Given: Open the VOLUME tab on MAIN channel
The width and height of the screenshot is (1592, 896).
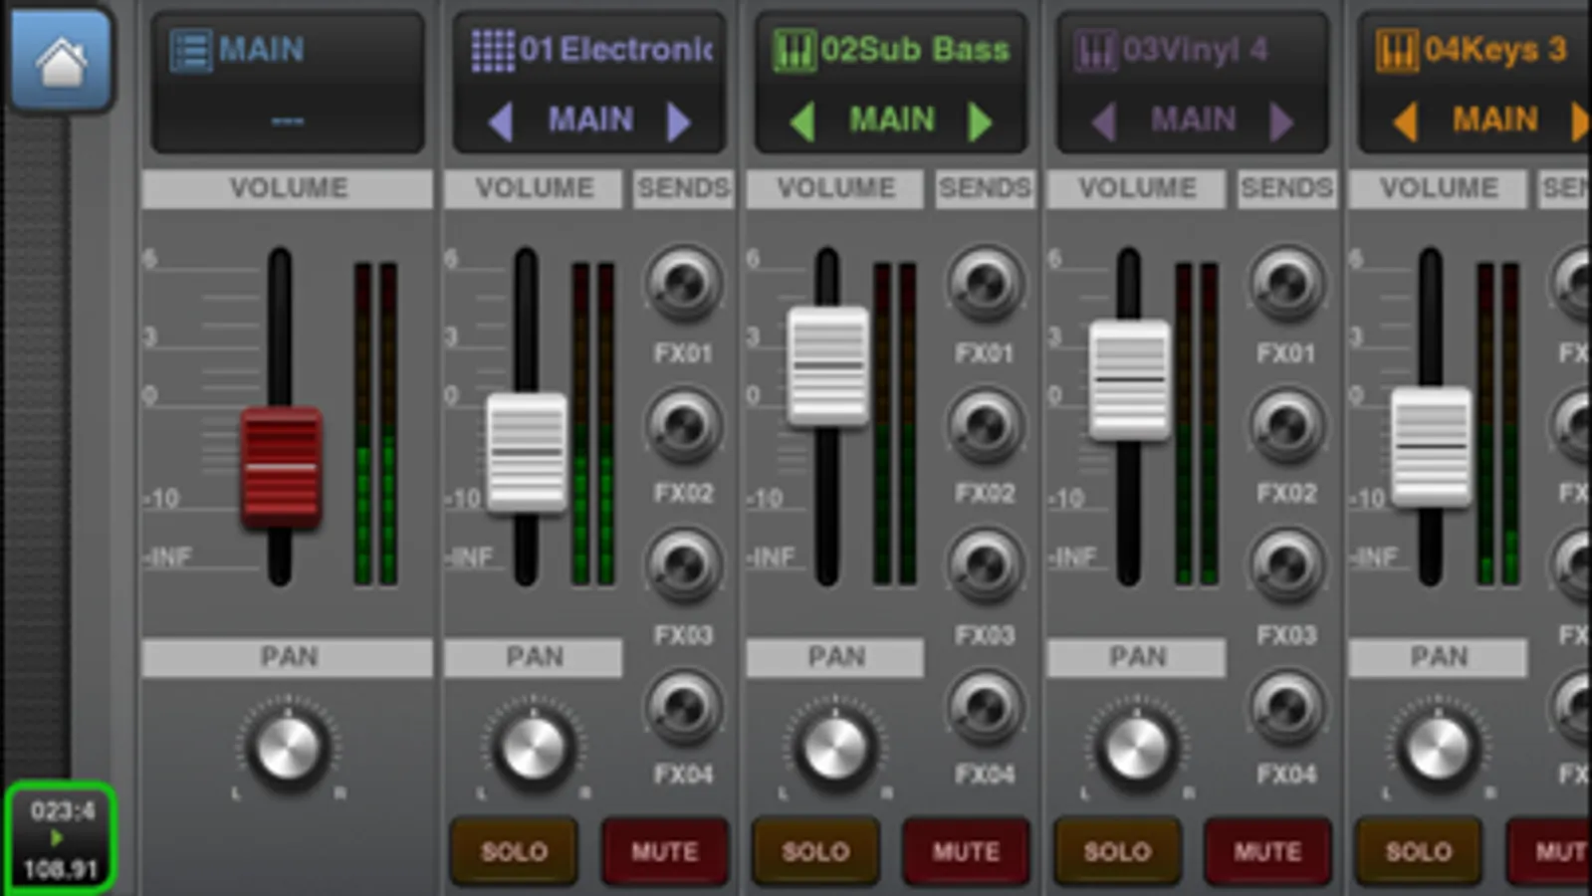Looking at the screenshot, I should pos(288,188).
